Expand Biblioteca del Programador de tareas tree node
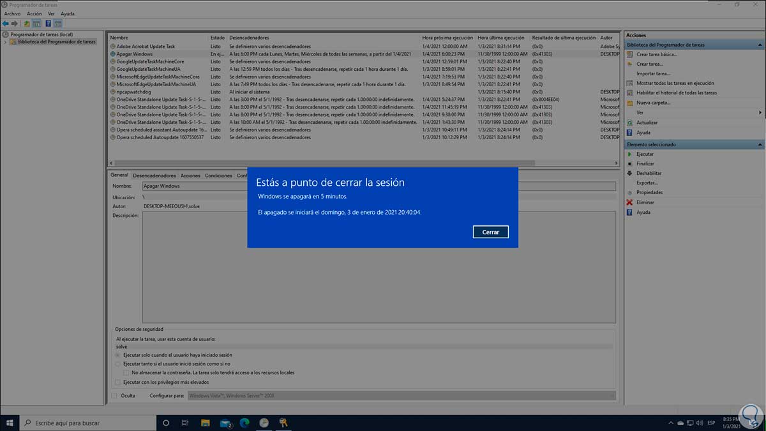This screenshot has width=766, height=431. 5,42
